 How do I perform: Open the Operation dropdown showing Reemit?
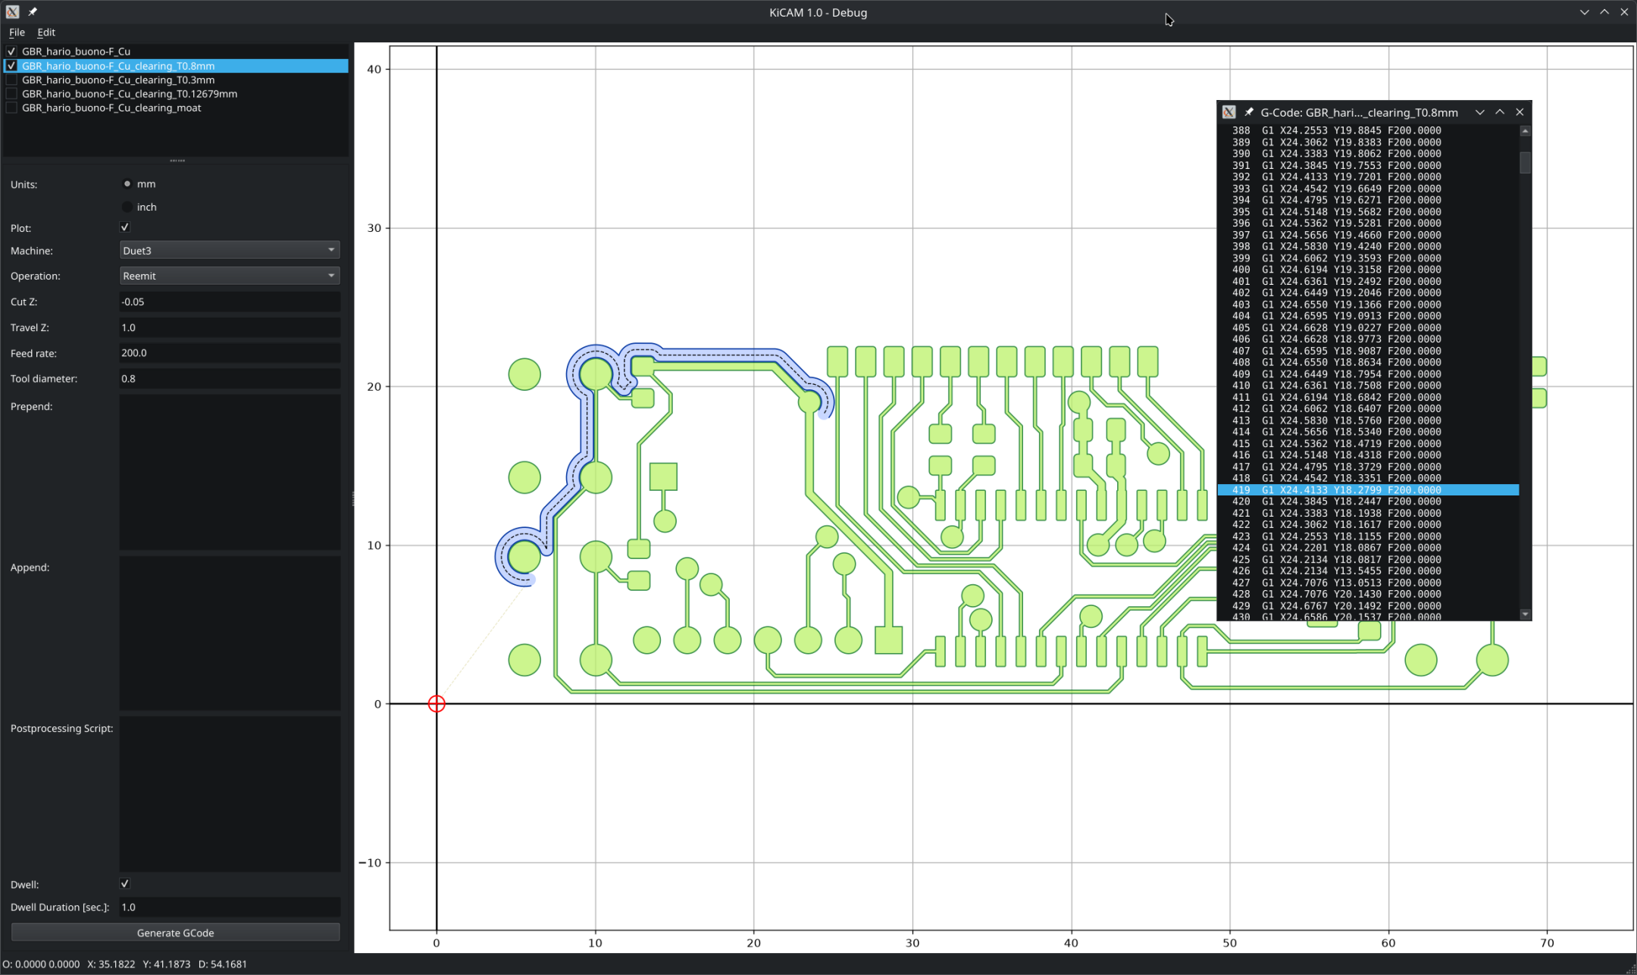point(230,276)
